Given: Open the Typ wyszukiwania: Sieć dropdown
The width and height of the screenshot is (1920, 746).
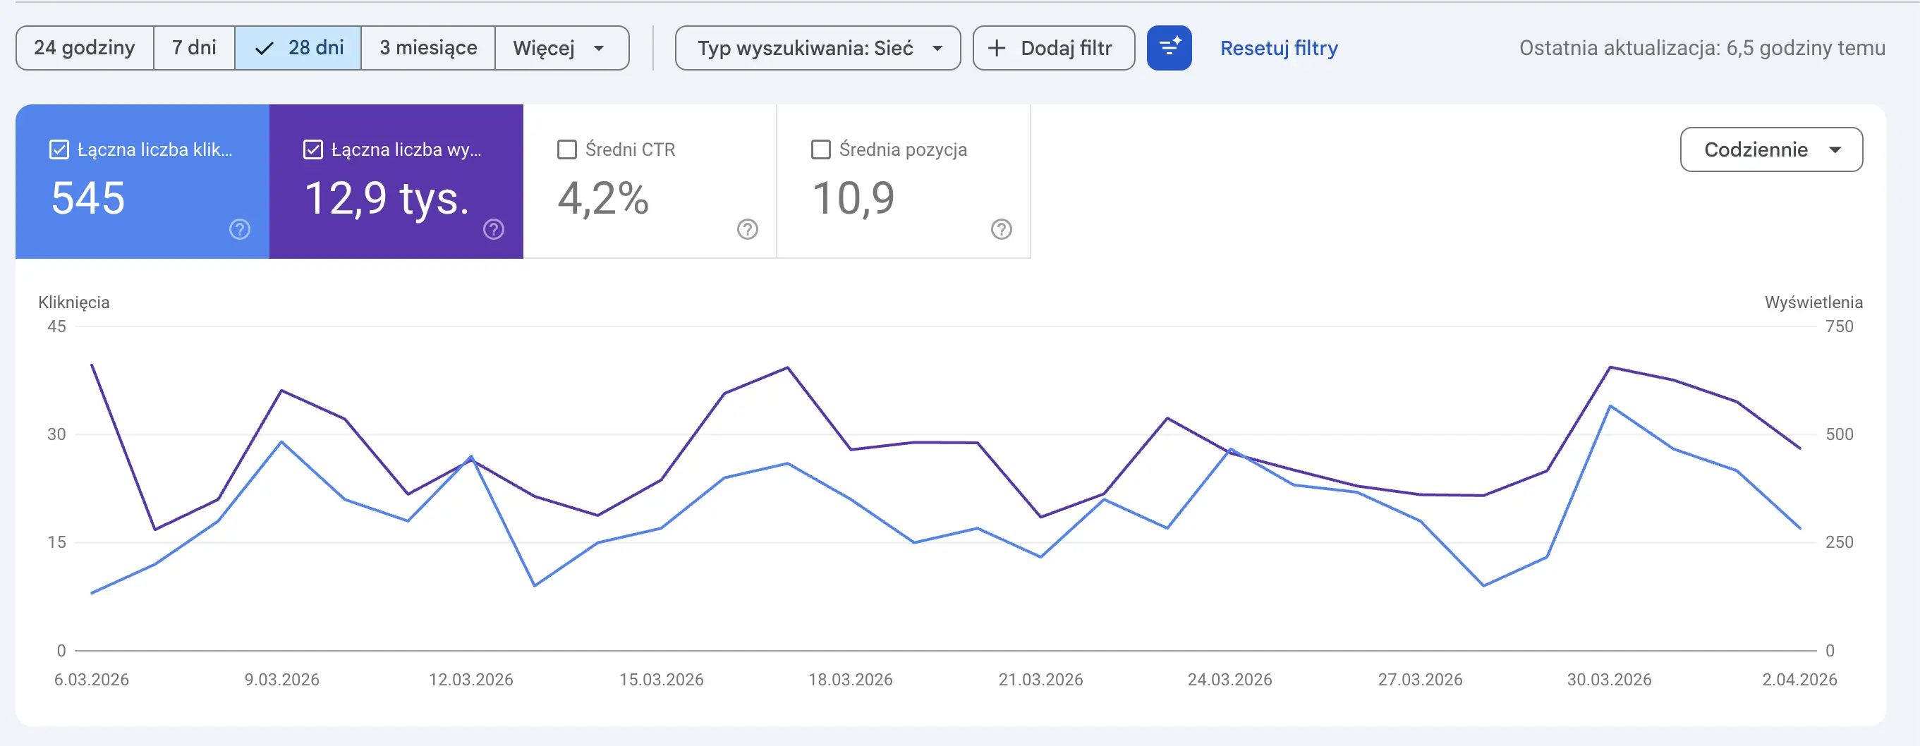Looking at the screenshot, I should (817, 48).
